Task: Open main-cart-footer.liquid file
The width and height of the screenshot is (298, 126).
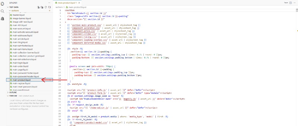Action: point(23,46)
